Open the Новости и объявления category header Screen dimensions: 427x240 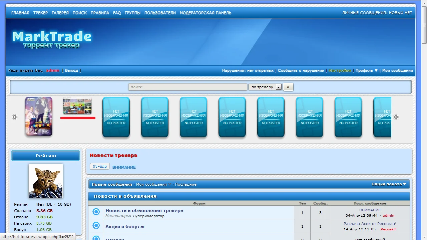[x=125, y=196]
